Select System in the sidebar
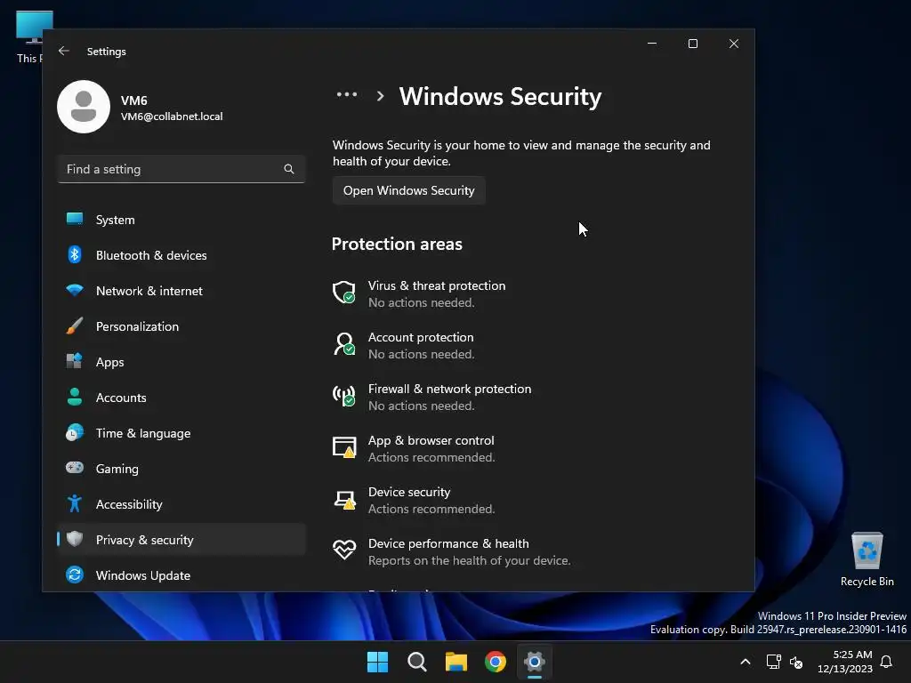This screenshot has width=911, height=683. 181,220
